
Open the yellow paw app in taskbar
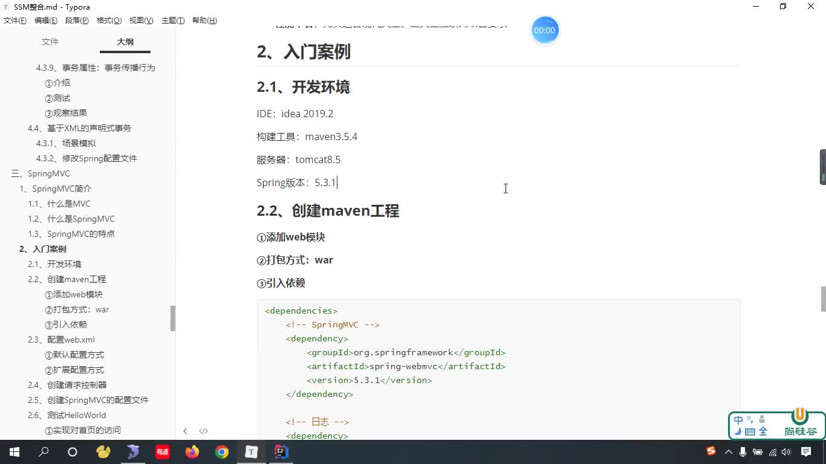tap(103, 452)
